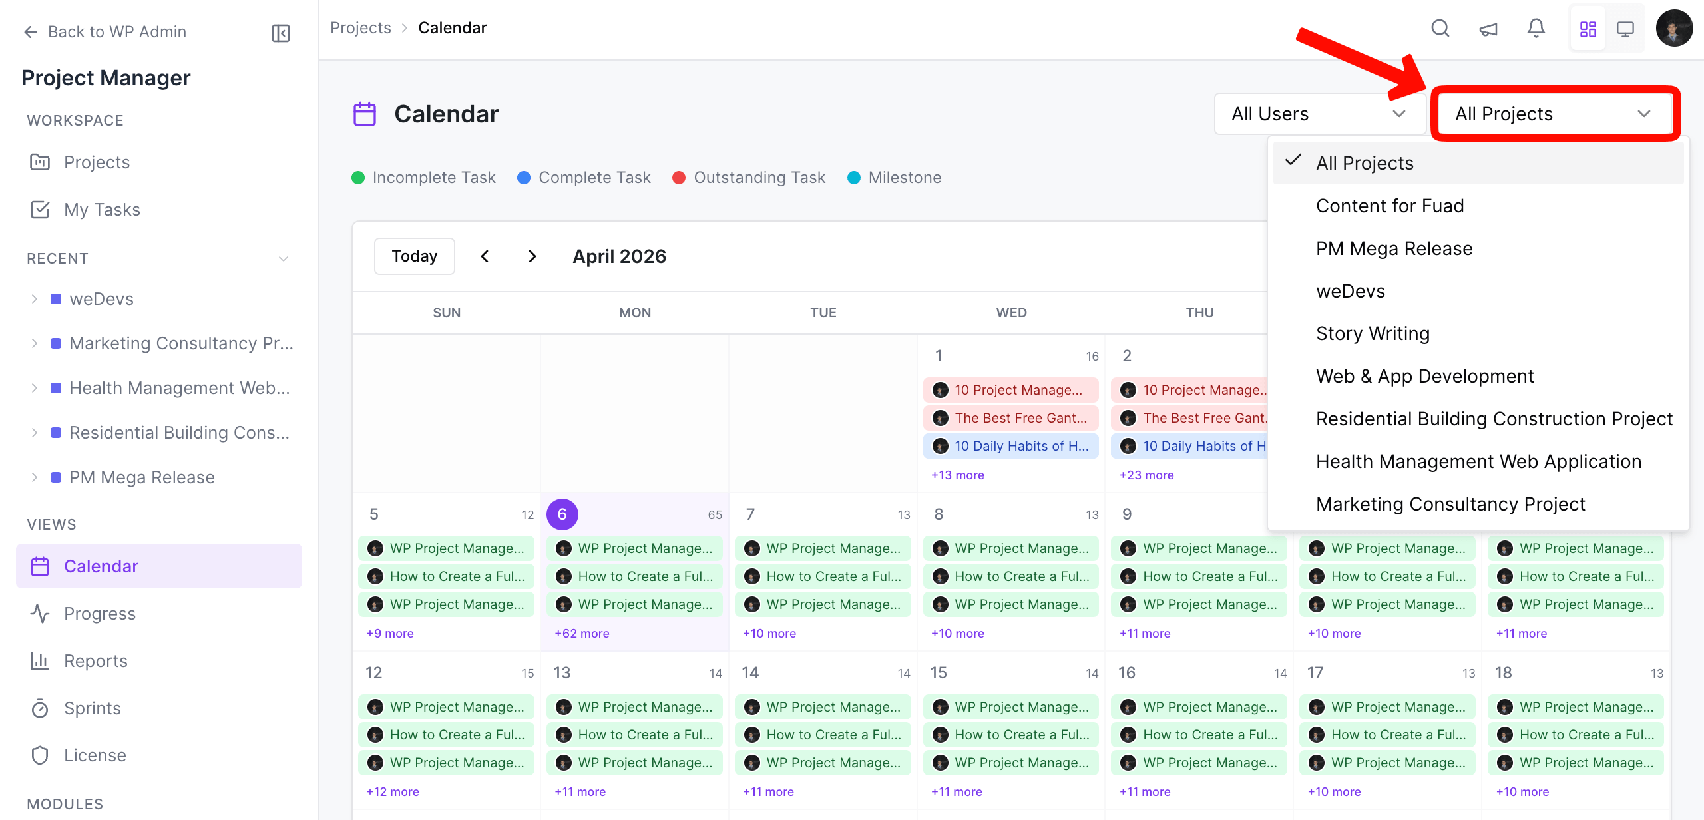Expand the weDevs project tree item

pyautogui.click(x=35, y=298)
